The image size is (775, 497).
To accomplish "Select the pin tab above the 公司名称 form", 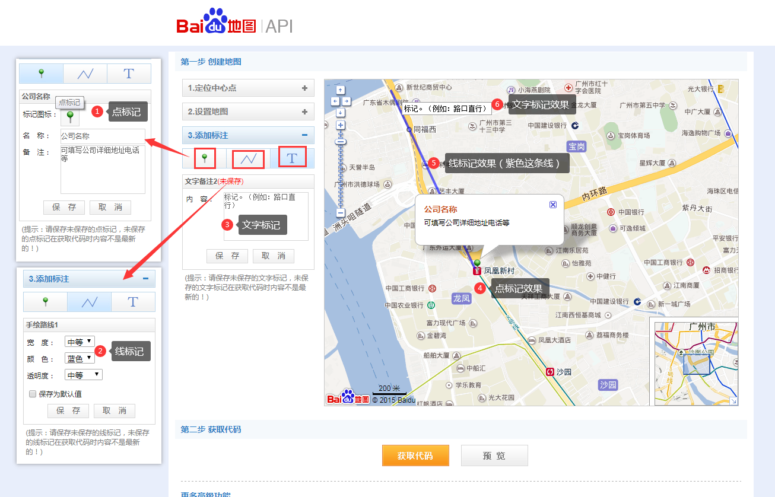I will [41, 74].
